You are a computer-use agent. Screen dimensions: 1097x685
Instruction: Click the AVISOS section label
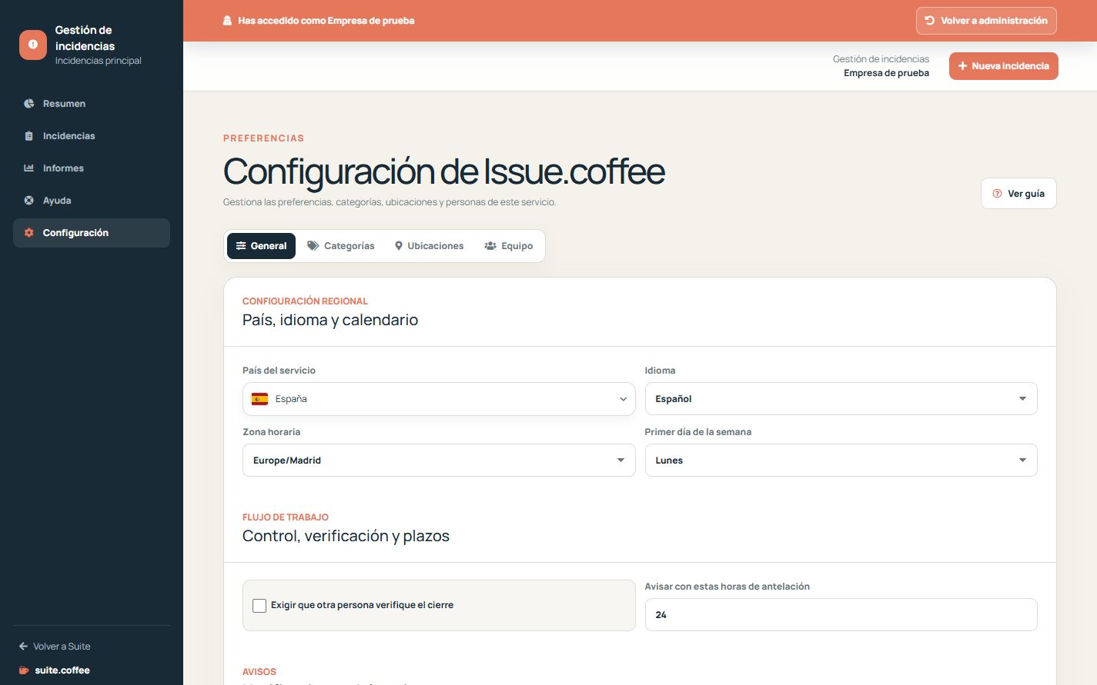click(259, 672)
